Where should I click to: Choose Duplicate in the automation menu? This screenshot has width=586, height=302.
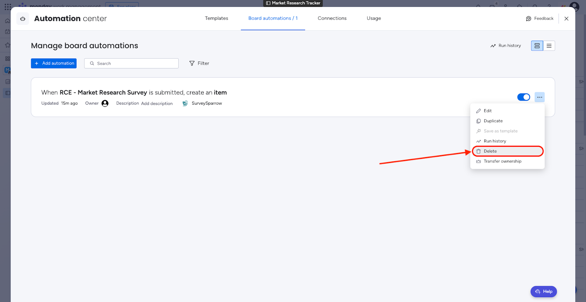click(x=493, y=121)
